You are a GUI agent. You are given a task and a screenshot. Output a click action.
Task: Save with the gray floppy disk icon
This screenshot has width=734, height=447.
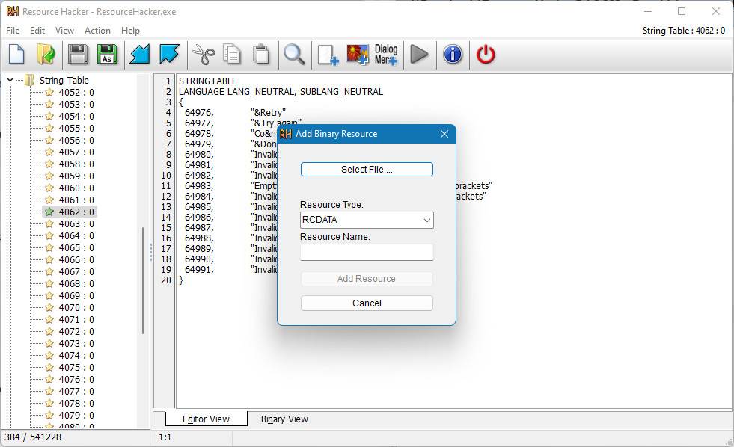[78, 55]
